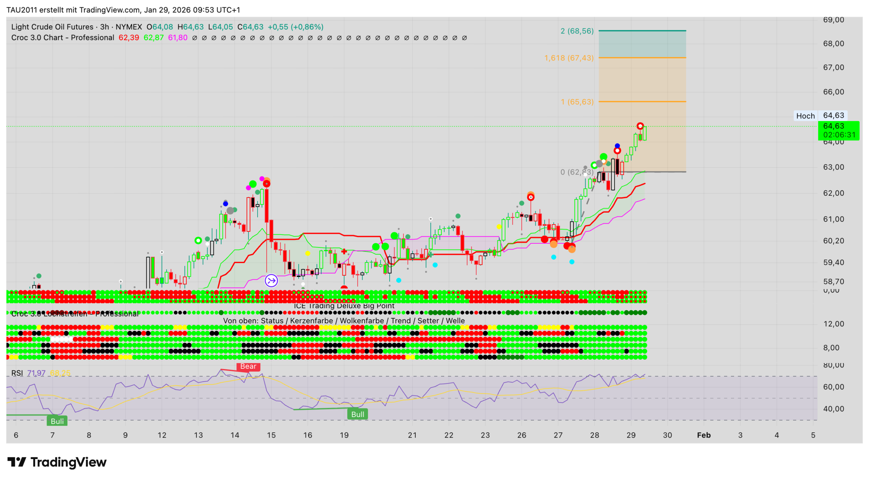
Task: Click the TradingView logo at bottom left
Action: 57,462
